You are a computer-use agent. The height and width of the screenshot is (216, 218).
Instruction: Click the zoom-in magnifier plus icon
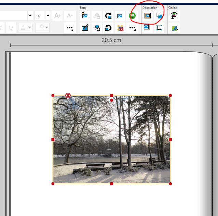[97, 28]
